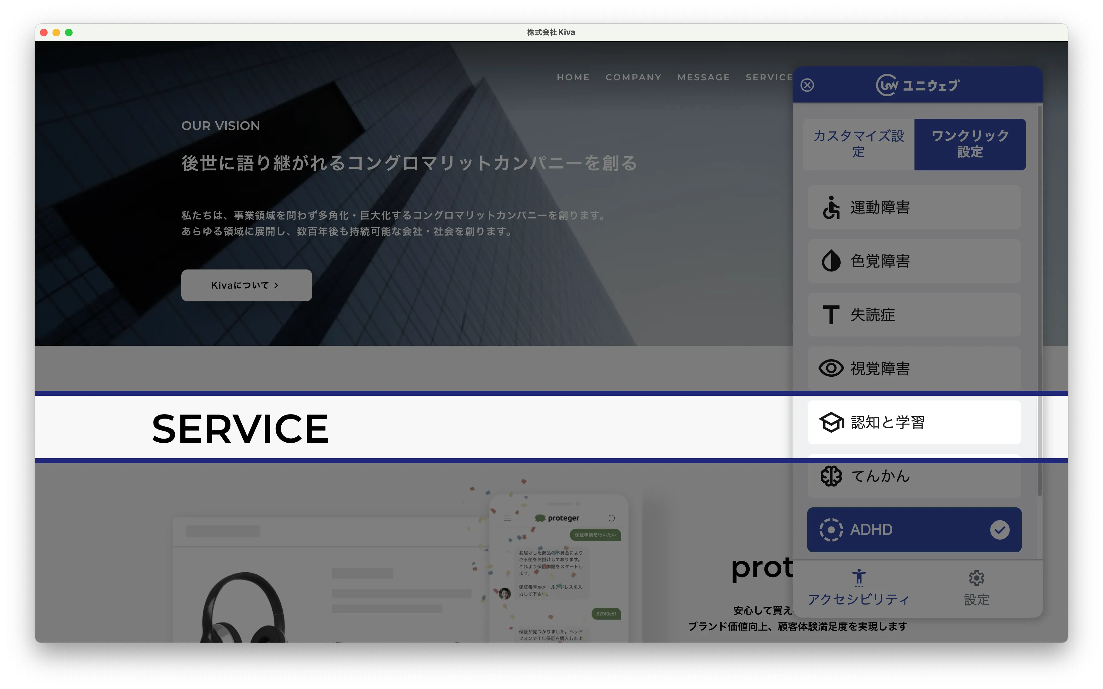Click the refresh icon in proteger mockup

(612, 518)
